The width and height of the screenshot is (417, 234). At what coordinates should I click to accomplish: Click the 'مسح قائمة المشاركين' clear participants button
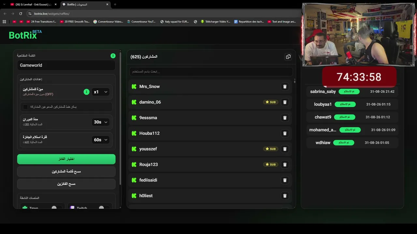pos(66,171)
